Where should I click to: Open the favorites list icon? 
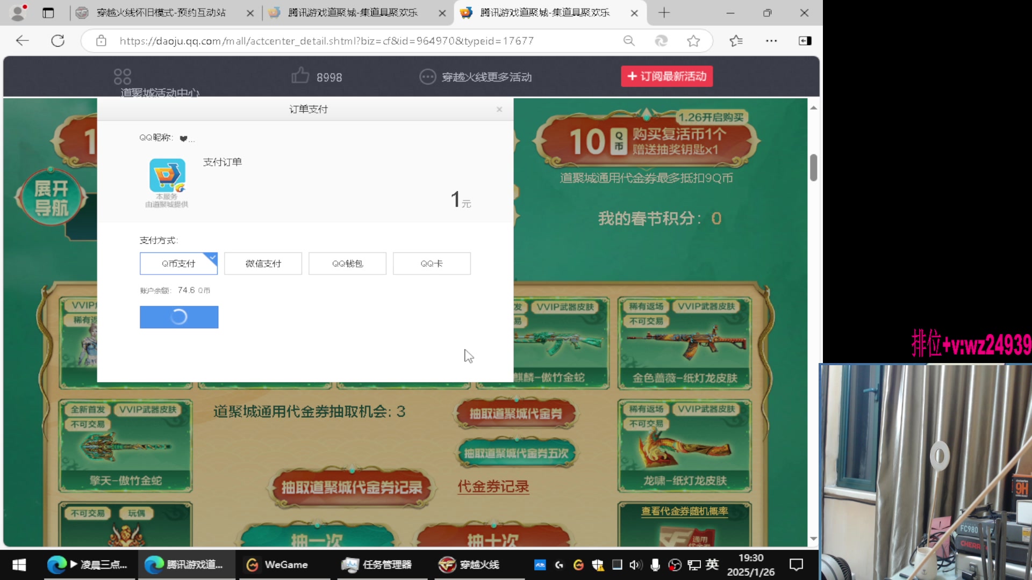coord(736,41)
